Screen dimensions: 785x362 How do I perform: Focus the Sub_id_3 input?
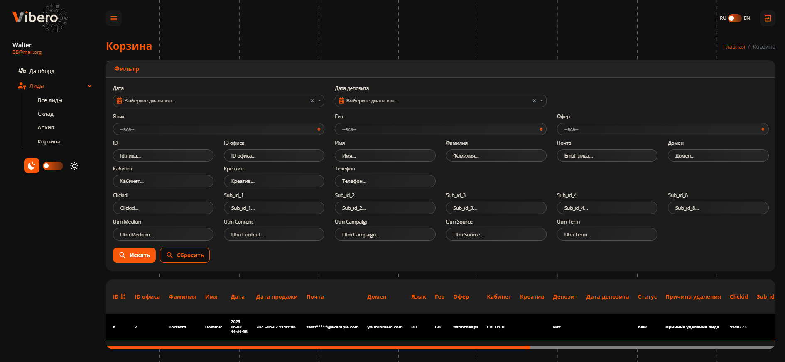[x=496, y=208]
